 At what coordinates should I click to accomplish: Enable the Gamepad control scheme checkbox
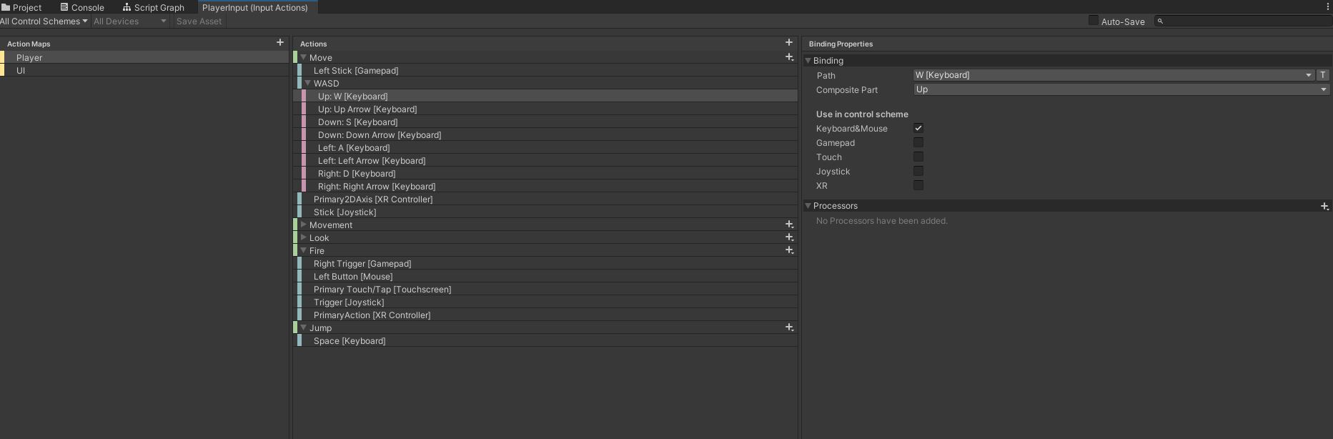(x=918, y=142)
